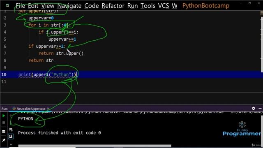
Task: Click 'return str.upper()' on line 7
Action: point(61,53)
